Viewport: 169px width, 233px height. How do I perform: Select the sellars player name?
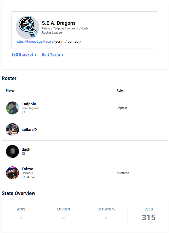pos(29,130)
